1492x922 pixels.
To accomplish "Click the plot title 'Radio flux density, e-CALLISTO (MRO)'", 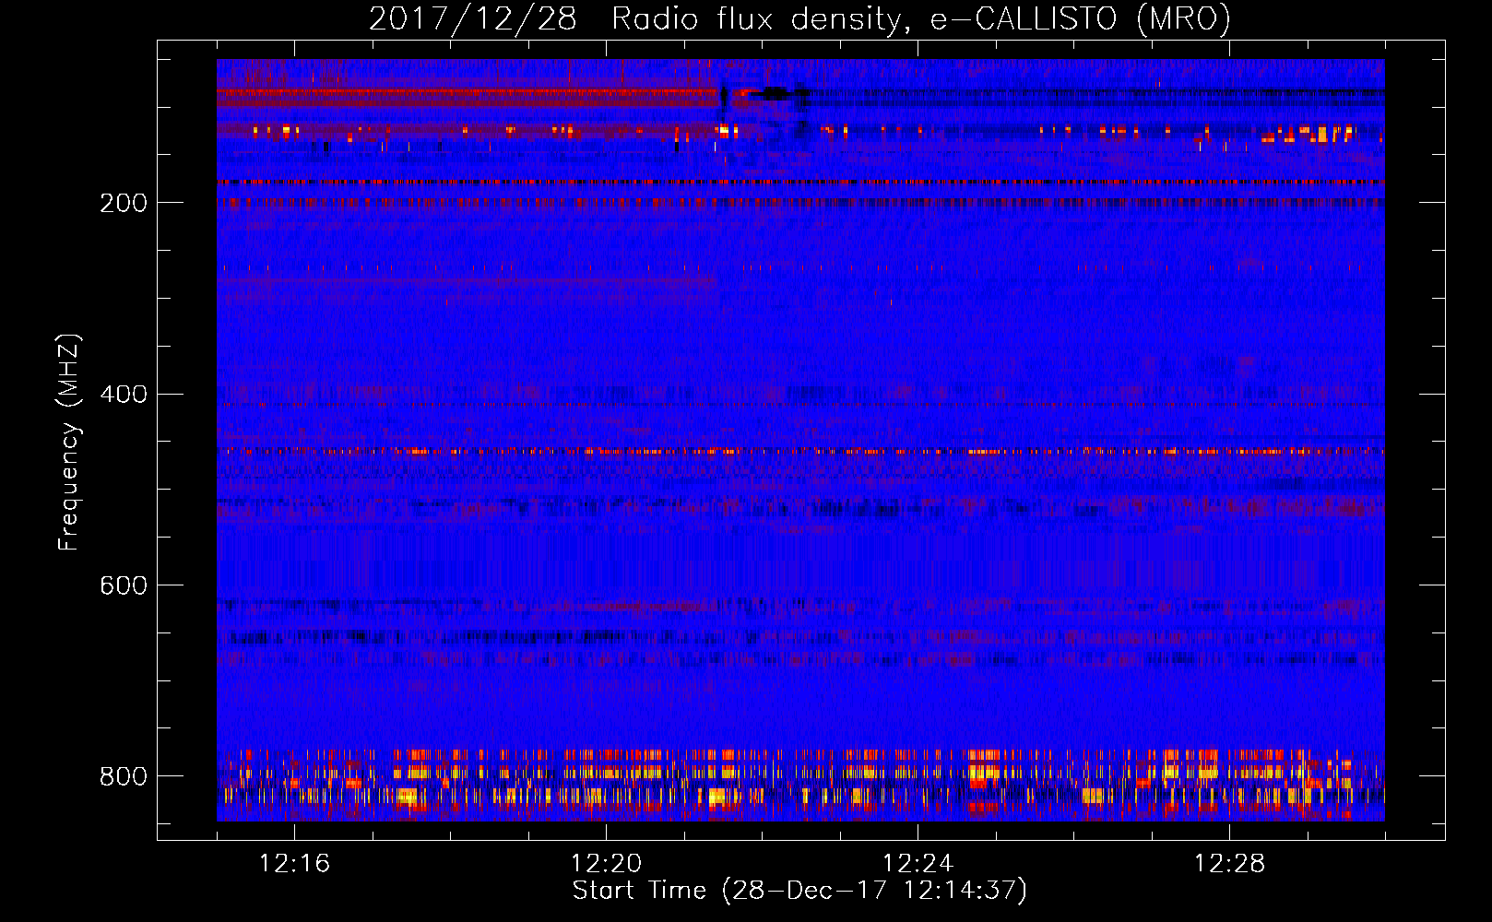I will 920,18.
